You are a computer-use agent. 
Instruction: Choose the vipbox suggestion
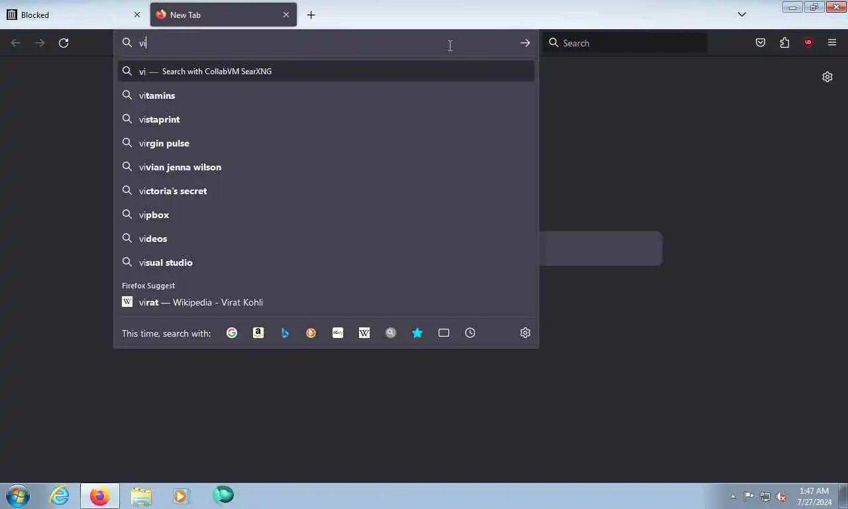[x=326, y=215]
